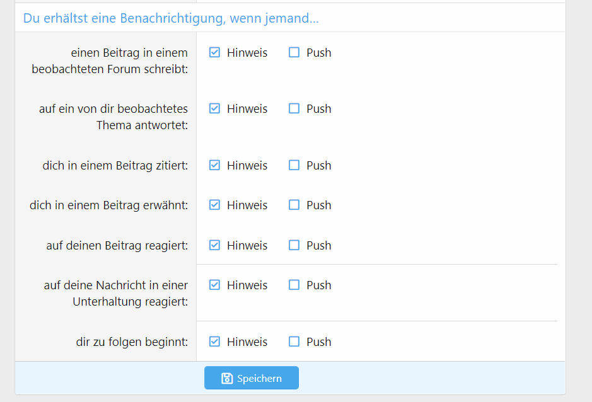592x402 pixels.
Task: Disable Hinweis when someone quotes you
Action: 214,165
